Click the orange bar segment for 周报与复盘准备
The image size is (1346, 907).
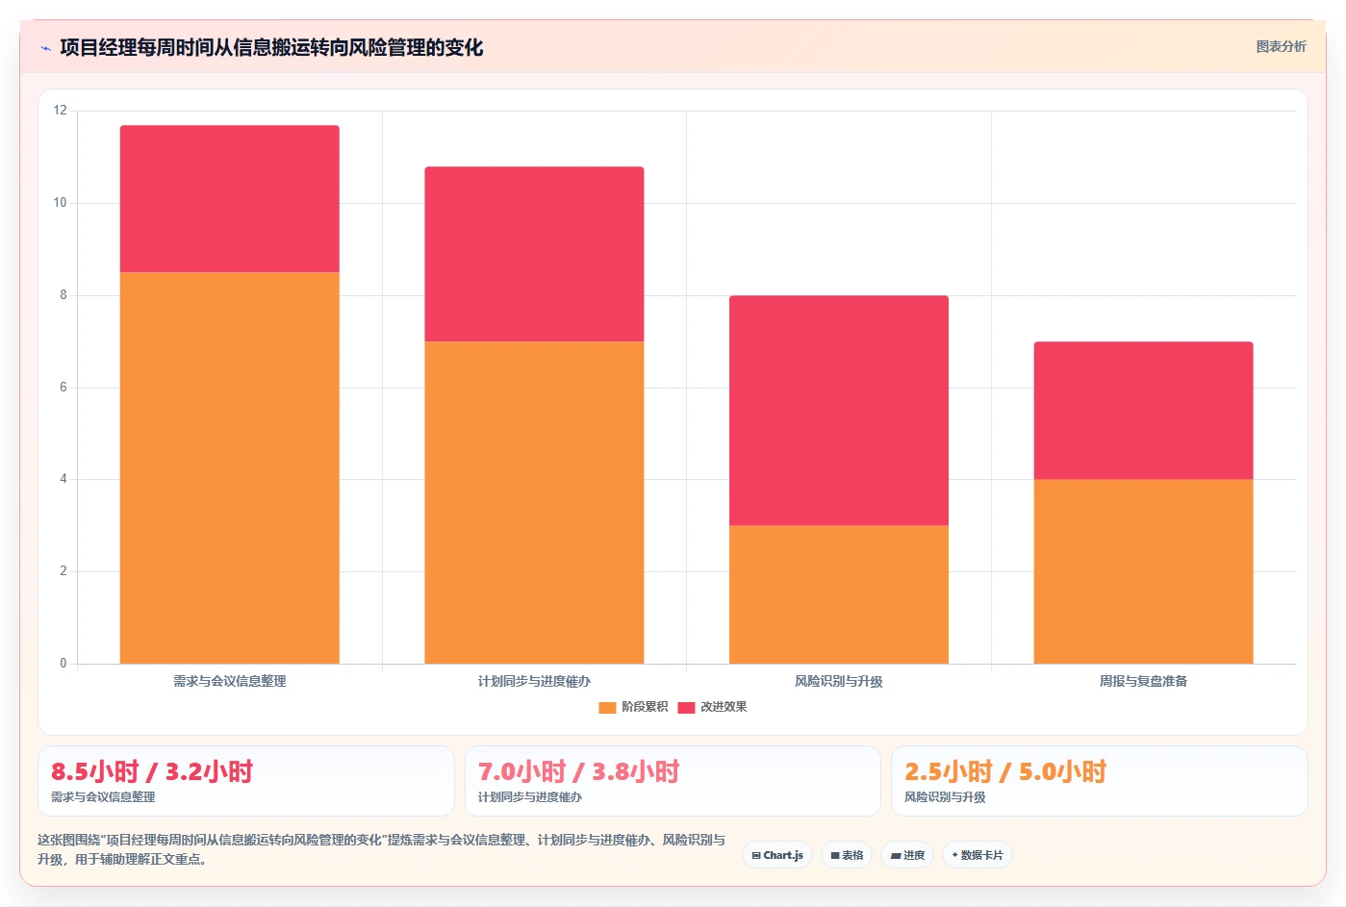coord(1143,571)
